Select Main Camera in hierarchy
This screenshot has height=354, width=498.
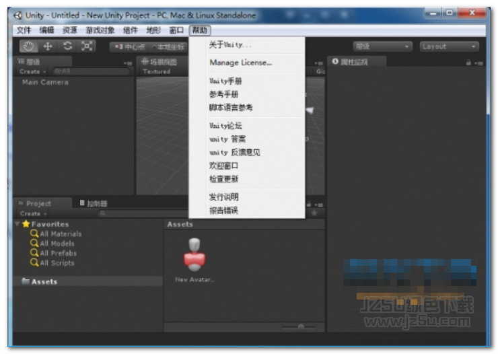pos(45,83)
